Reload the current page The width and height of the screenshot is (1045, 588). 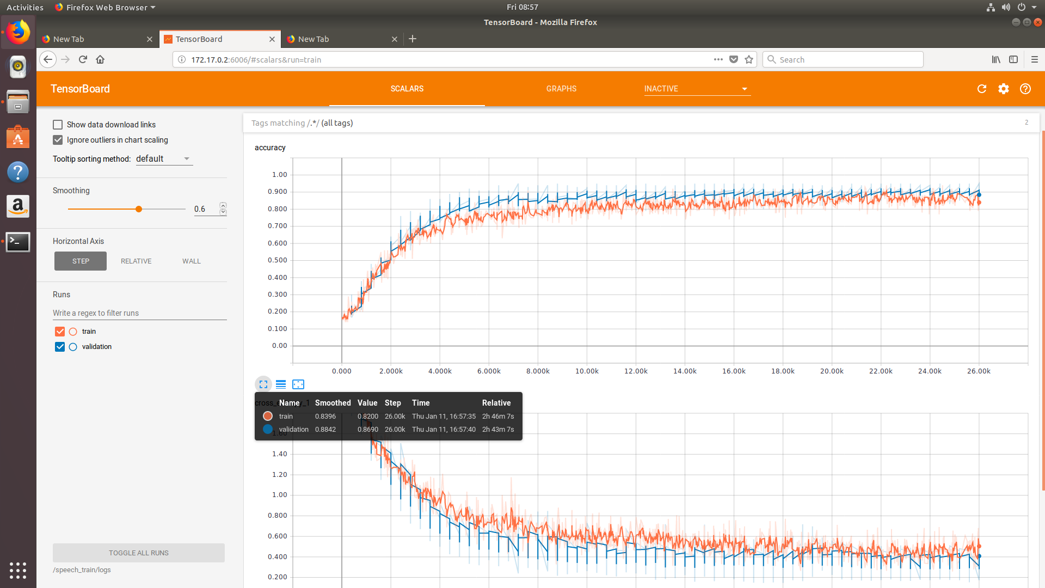tap(83, 59)
